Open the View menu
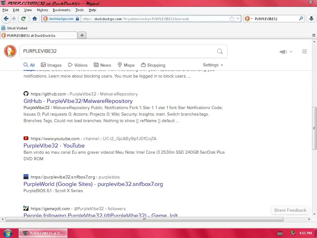 (28, 10)
